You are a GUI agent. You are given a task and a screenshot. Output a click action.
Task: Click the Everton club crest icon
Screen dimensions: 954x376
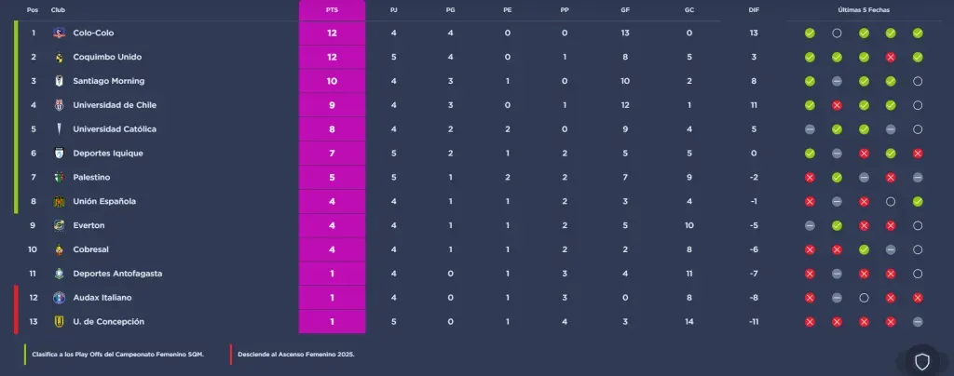point(59,225)
